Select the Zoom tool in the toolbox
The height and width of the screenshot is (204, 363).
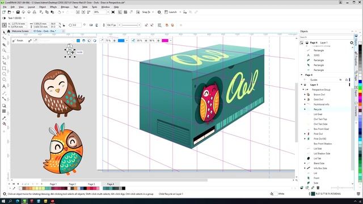(x=4, y=50)
